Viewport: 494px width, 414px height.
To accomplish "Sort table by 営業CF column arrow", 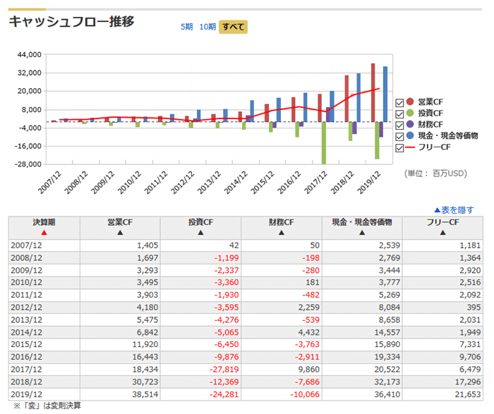I will pyautogui.click(x=119, y=232).
